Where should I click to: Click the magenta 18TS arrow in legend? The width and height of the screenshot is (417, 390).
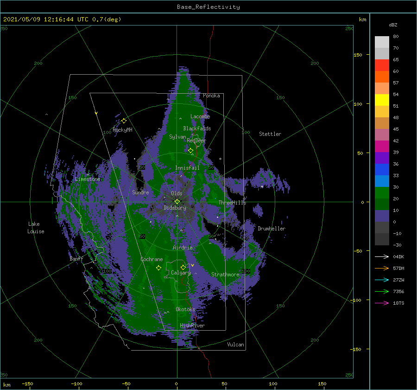click(x=382, y=303)
